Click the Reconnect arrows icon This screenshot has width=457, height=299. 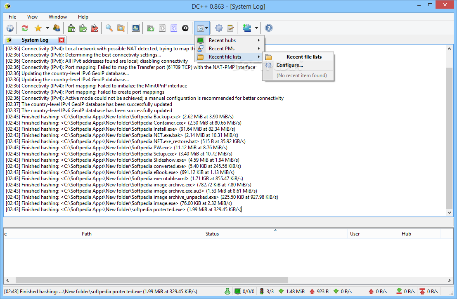(25, 28)
